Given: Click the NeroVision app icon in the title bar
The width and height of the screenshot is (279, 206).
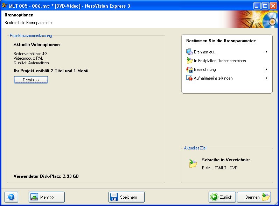Looking at the screenshot, I should 5,5.
